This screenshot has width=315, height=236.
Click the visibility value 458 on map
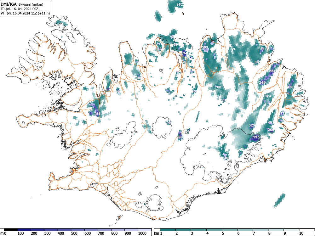(290, 87)
